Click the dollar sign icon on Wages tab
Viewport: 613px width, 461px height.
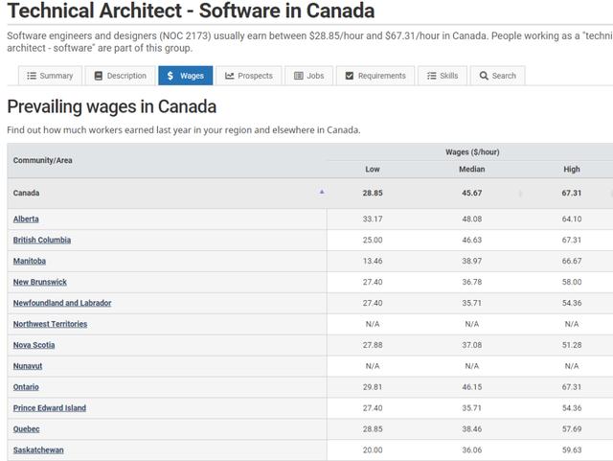click(x=170, y=76)
